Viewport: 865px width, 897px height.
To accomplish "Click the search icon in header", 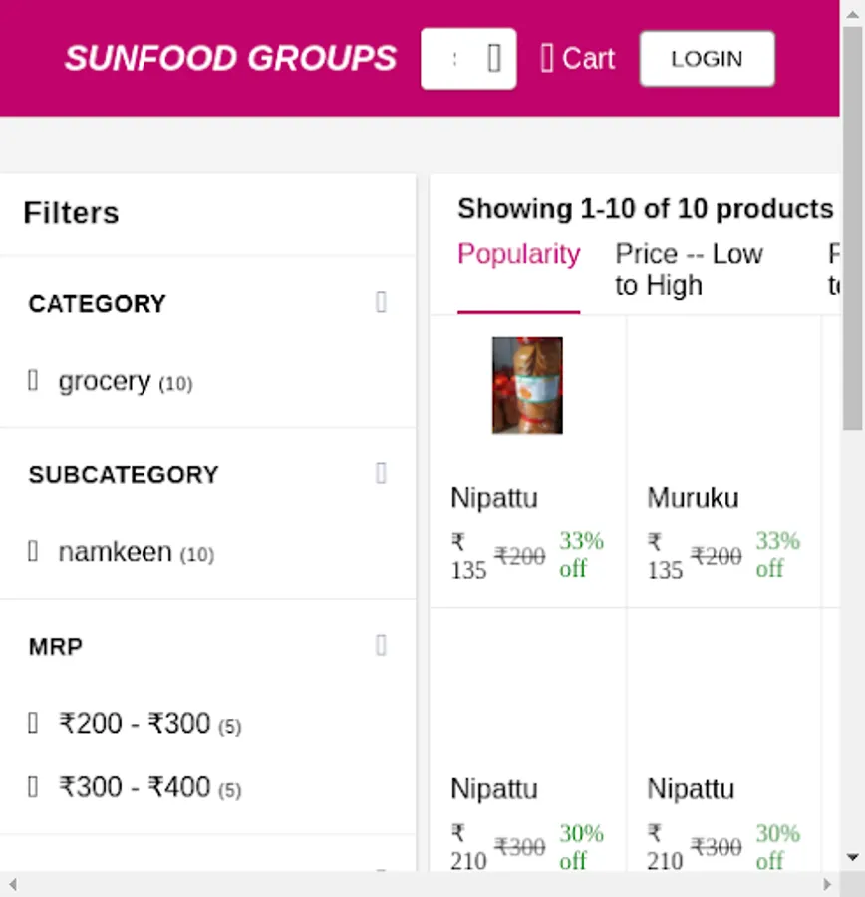I will [494, 59].
